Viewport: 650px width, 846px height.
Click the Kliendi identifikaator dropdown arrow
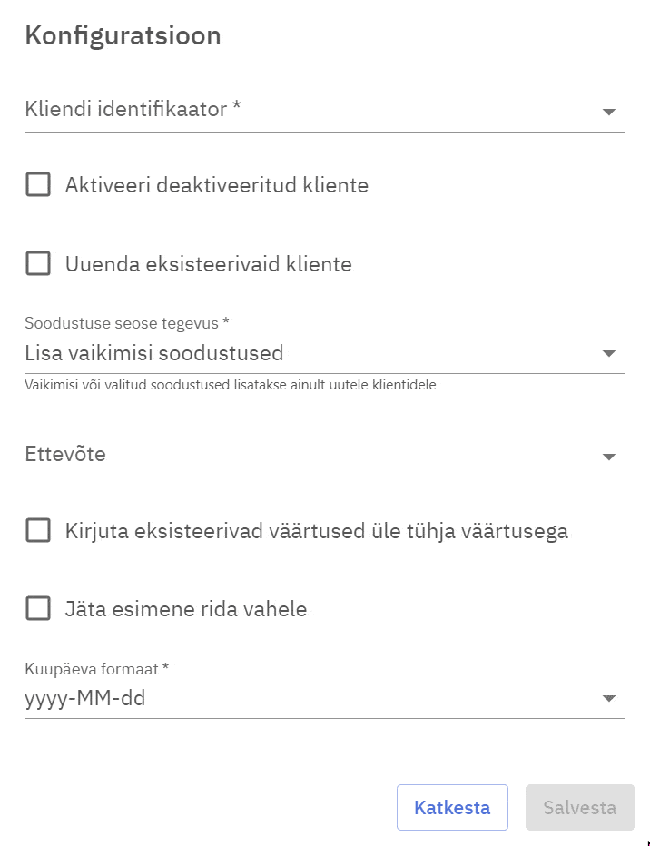point(608,112)
